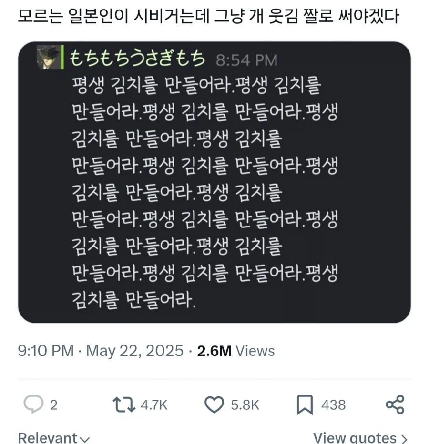Click the reply speech bubble icon
Screen dimensions: 429x444
pos(33,405)
